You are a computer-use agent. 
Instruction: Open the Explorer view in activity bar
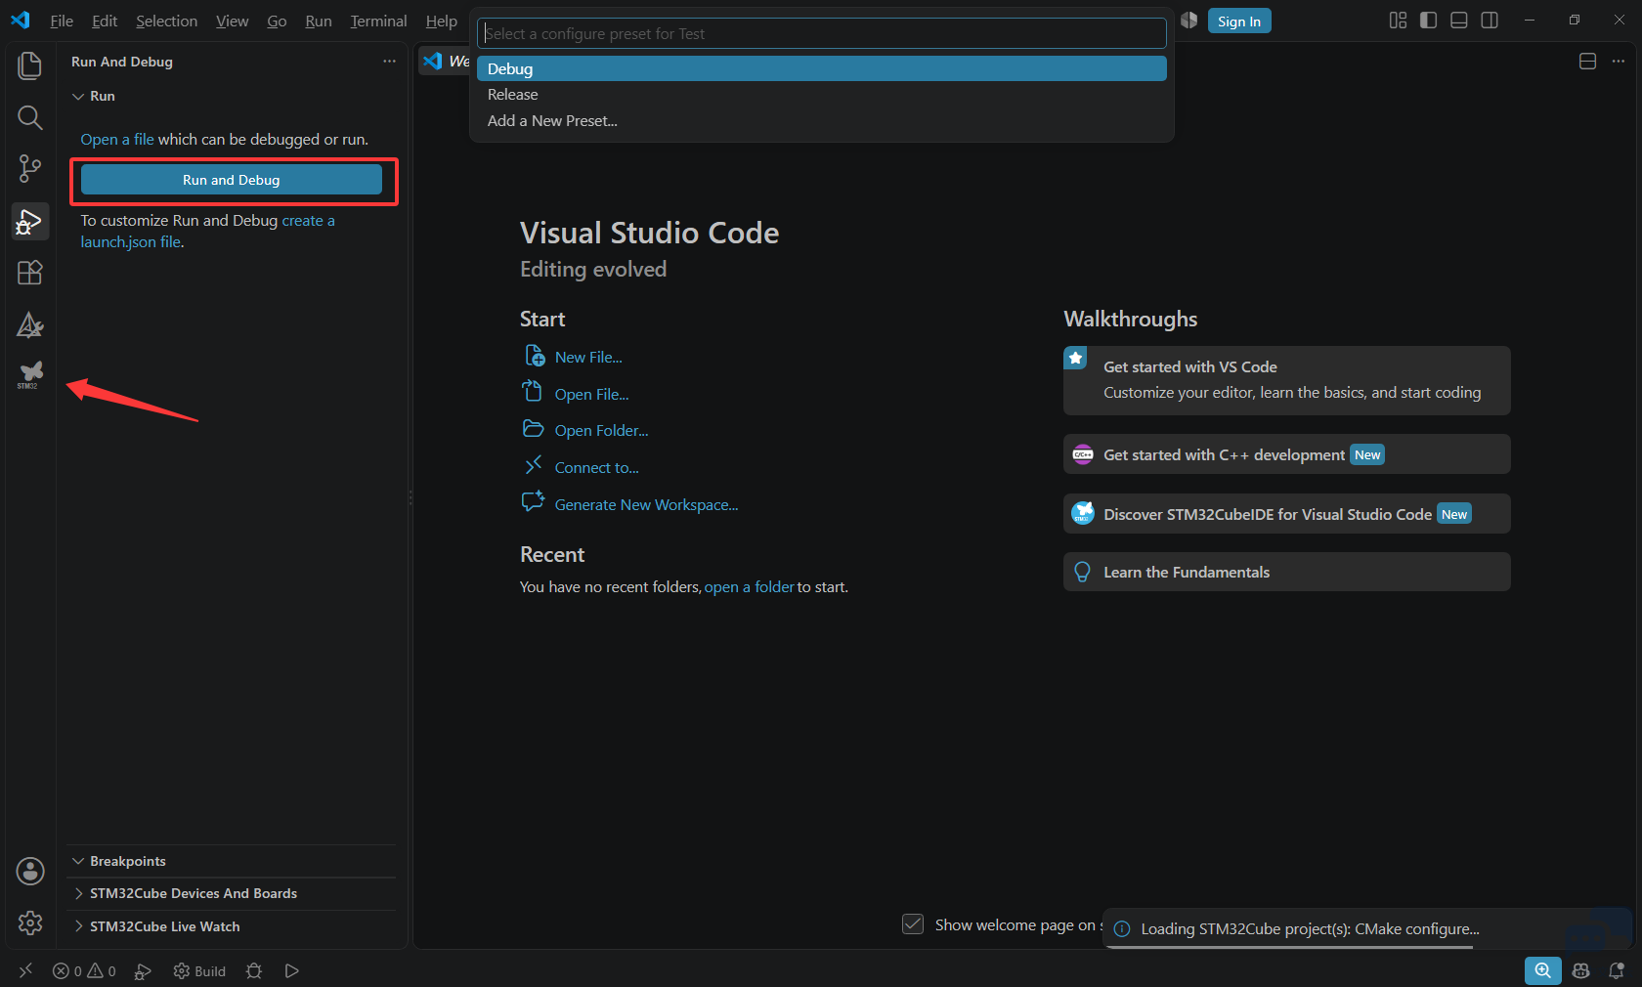tap(30, 65)
